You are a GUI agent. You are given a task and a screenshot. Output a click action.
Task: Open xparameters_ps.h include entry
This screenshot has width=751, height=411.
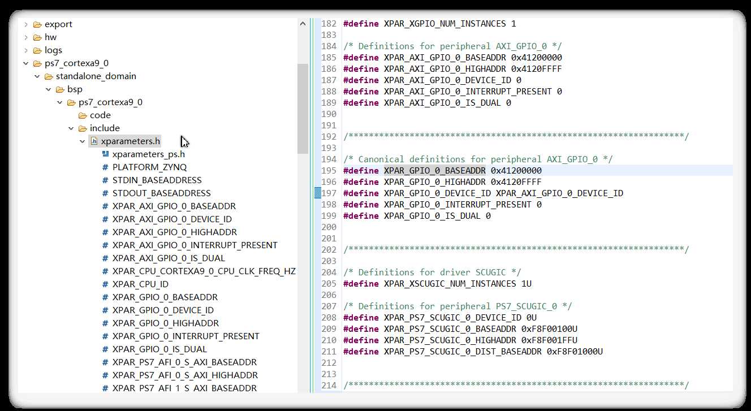coord(149,154)
